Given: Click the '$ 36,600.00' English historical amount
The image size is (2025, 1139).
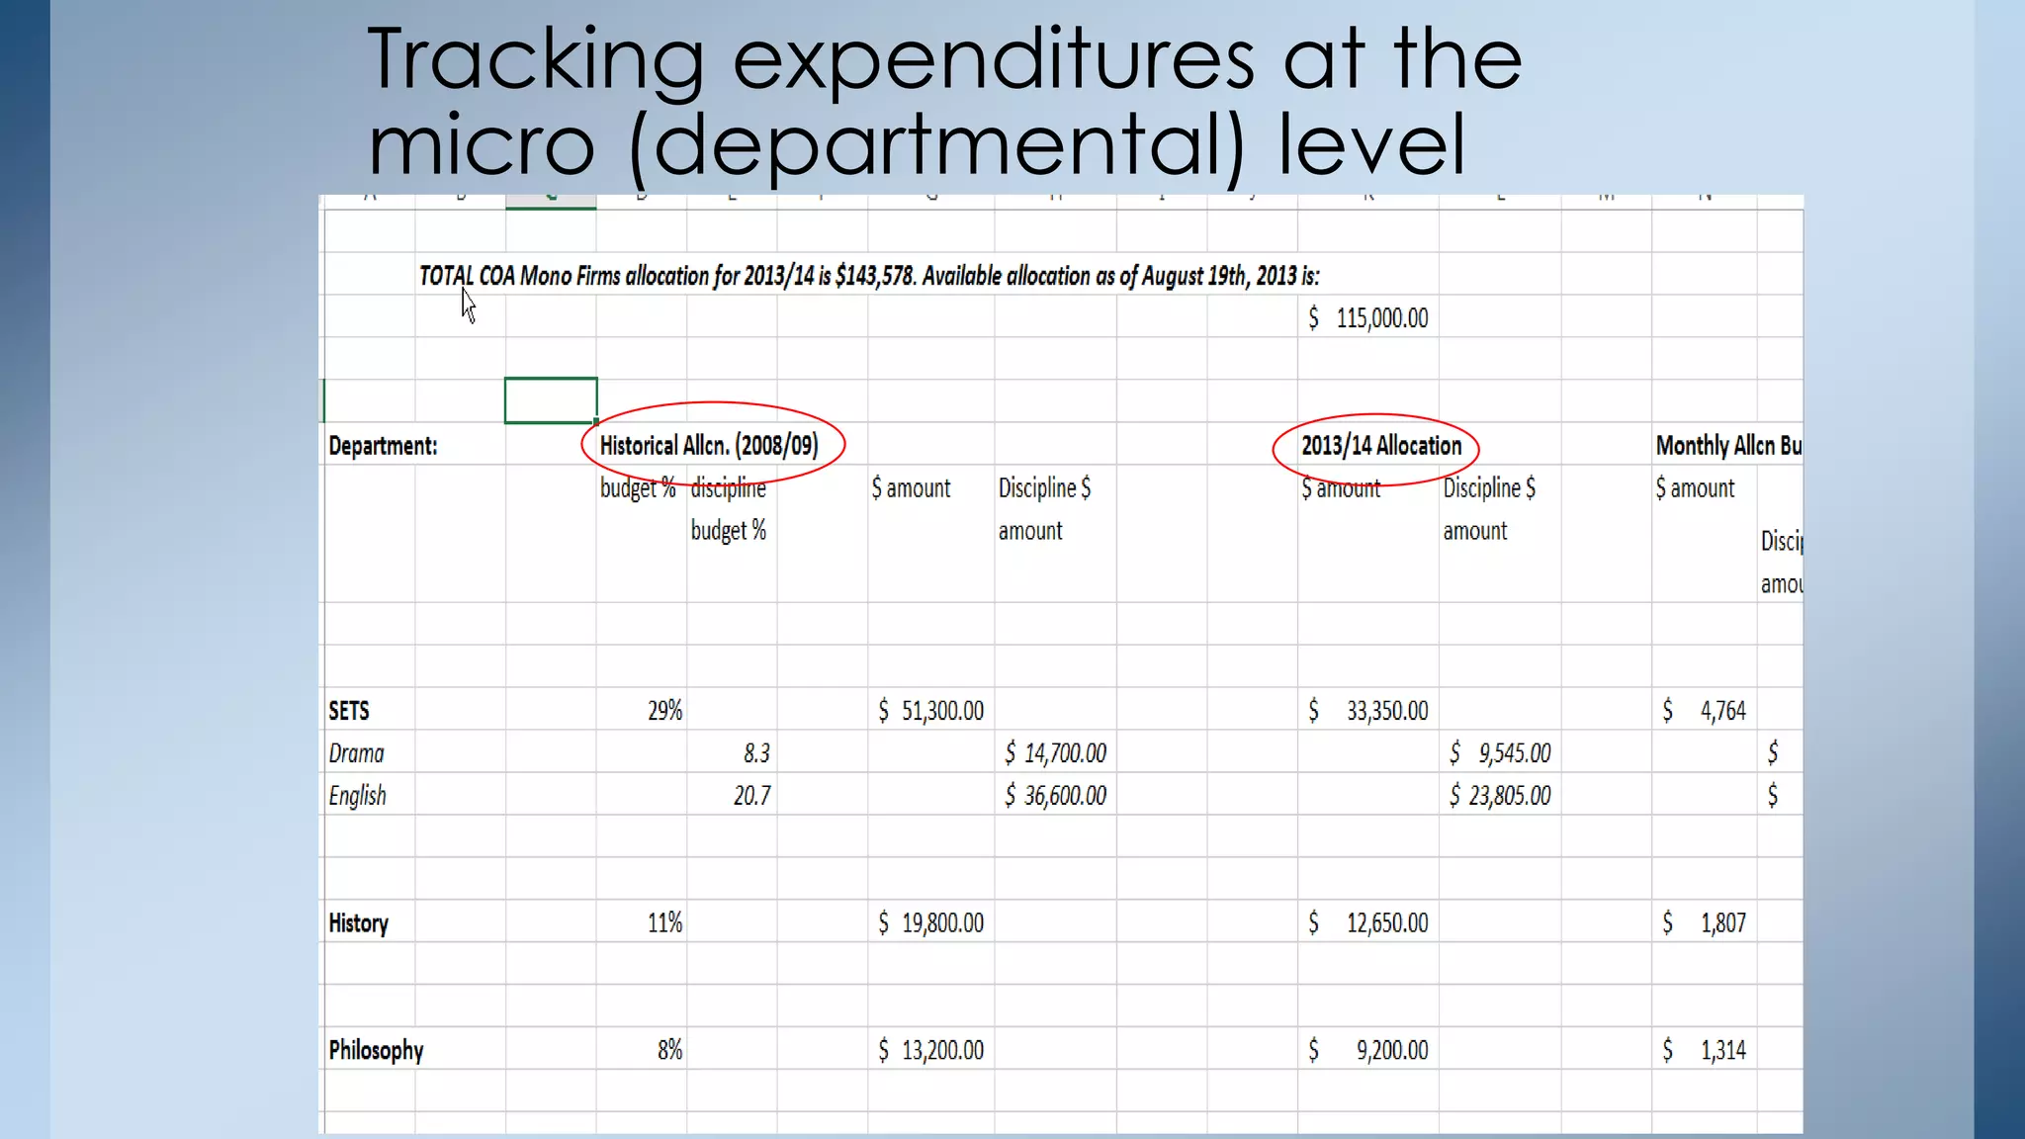Looking at the screenshot, I should [1056, 796].
